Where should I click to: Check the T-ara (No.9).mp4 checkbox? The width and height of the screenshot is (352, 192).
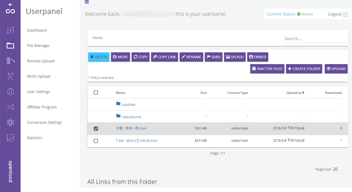tap(96, 141)
